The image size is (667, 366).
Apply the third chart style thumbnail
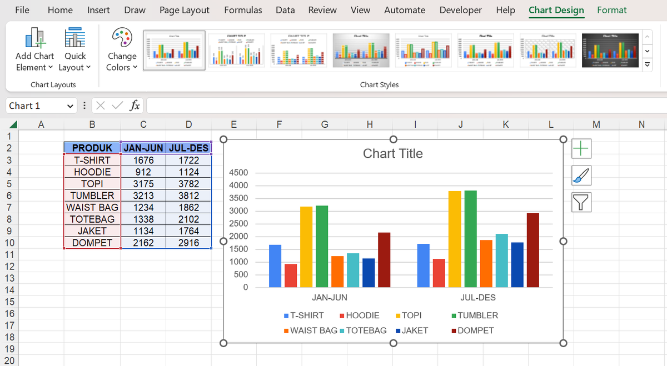click(299, 51)
